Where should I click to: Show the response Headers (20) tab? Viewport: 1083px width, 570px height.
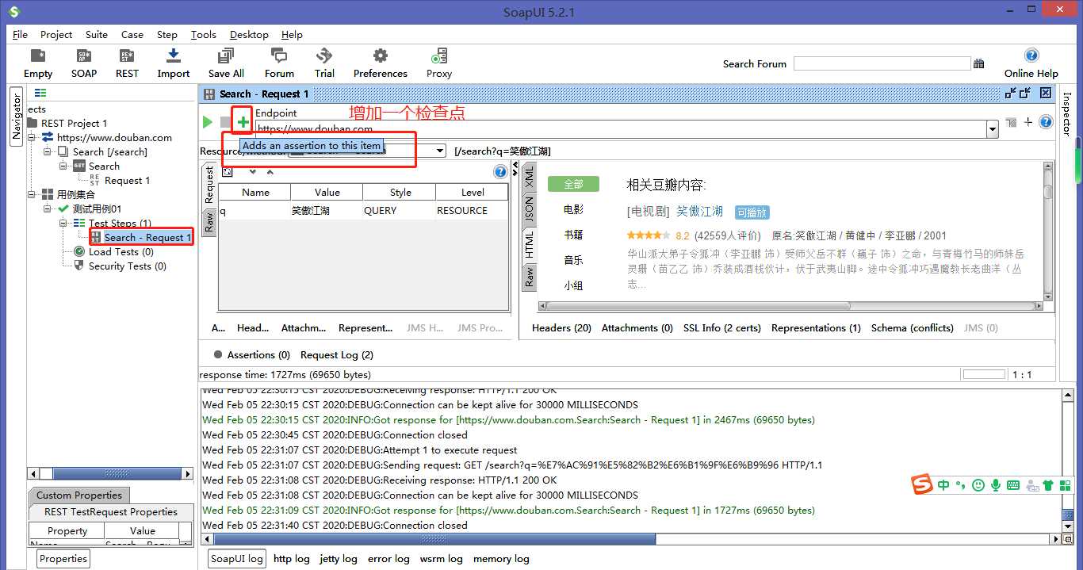pyautogui.click(x=561, y=327)
